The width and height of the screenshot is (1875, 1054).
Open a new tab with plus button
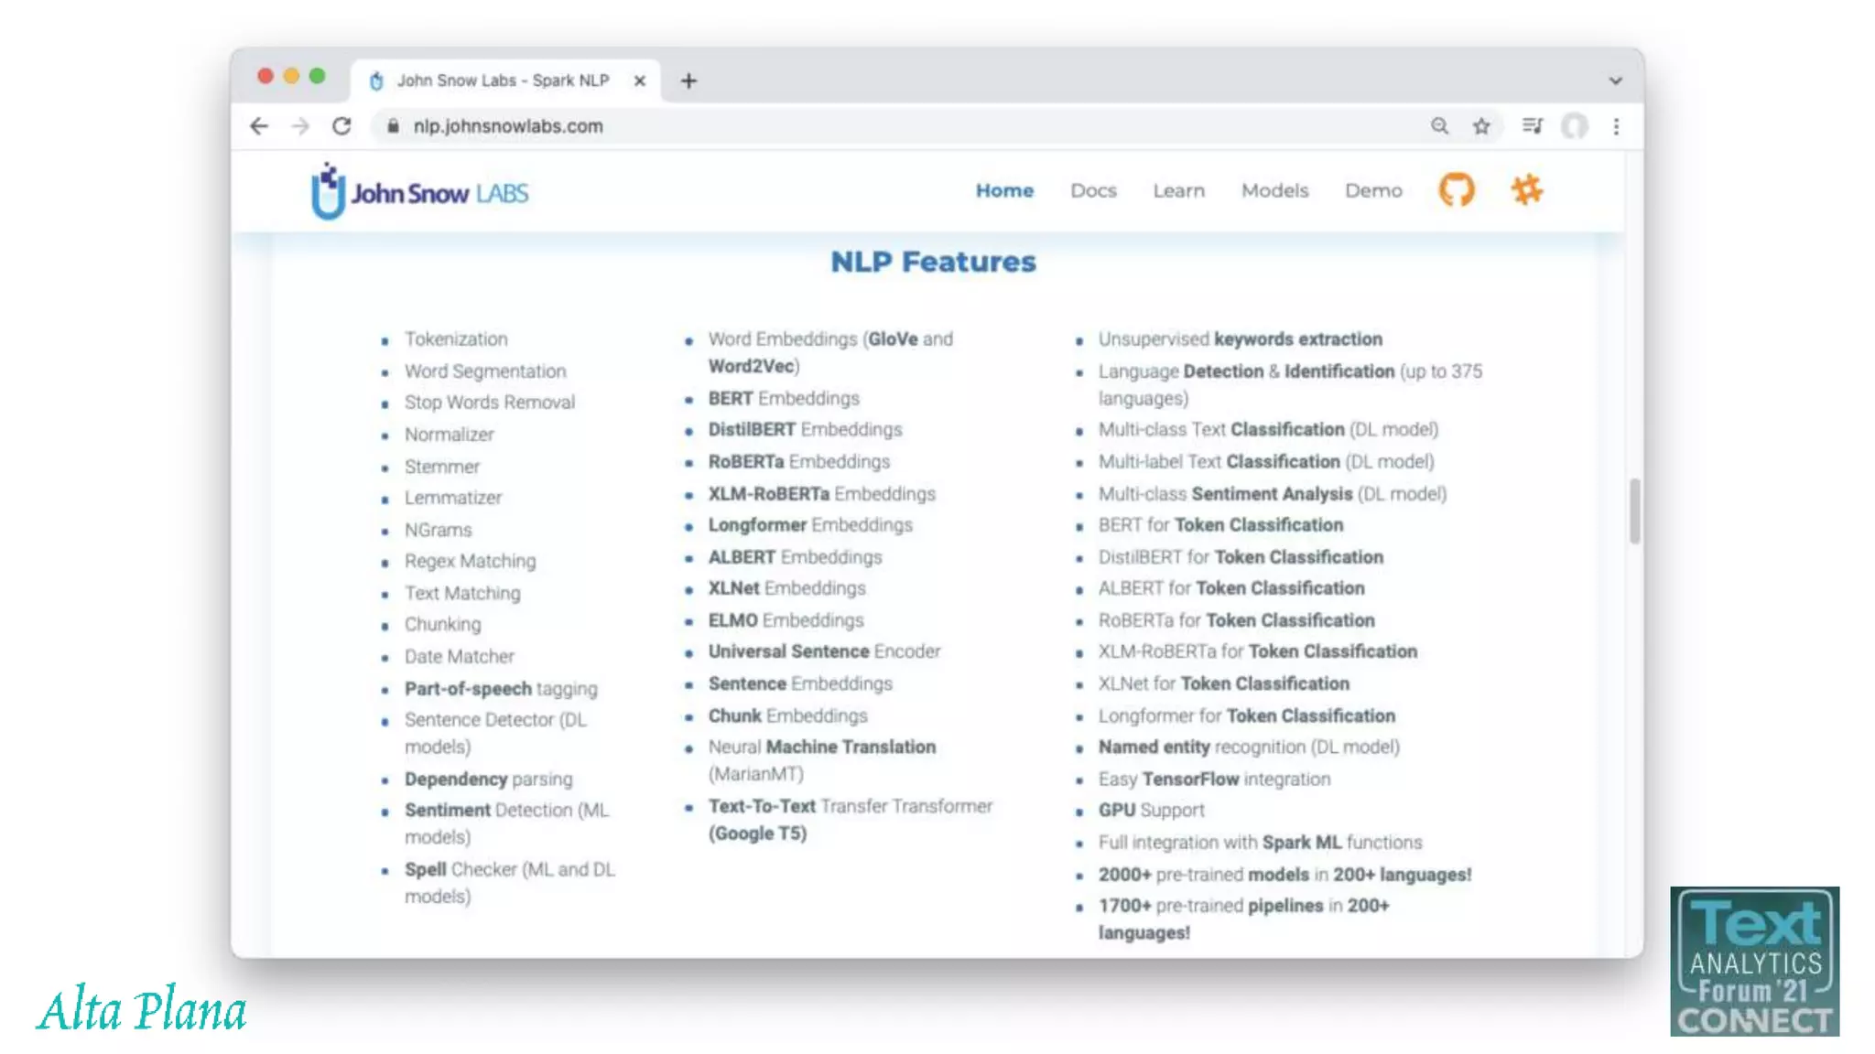click(x=688, y=81)
